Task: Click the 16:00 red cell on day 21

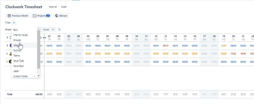Action: [x=243, y=54]
